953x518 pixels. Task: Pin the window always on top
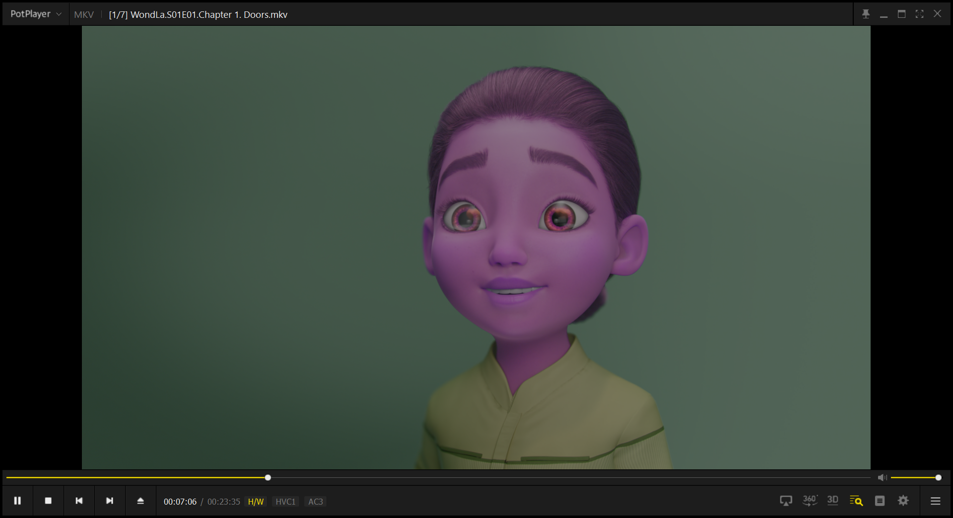point(866,14)
